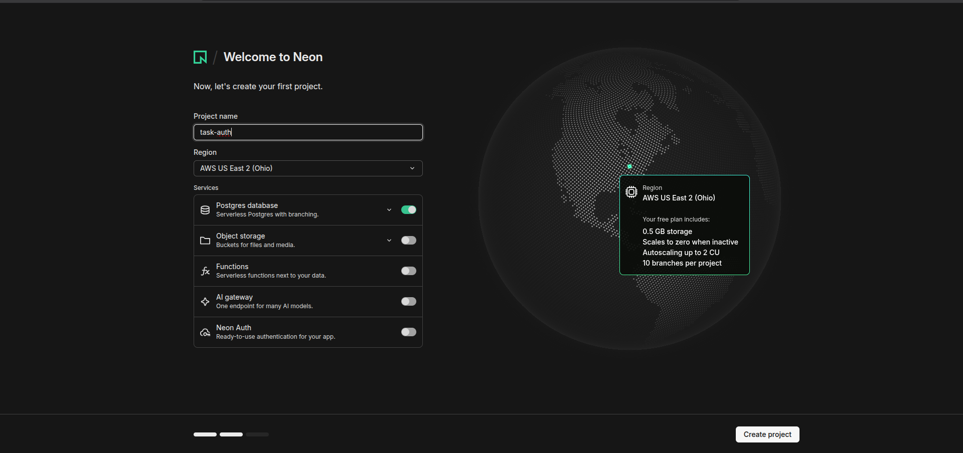The height and width of the screenshot is (453, 963).
Task: Click the Functions fx icon
Action: pos(205,271)
